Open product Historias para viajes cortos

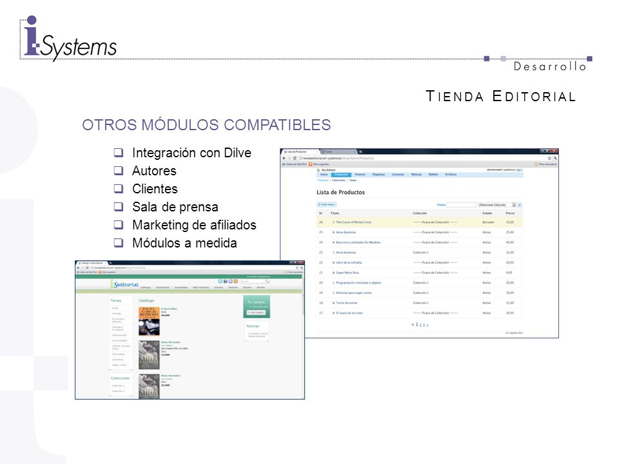click(x=354, y=293)
